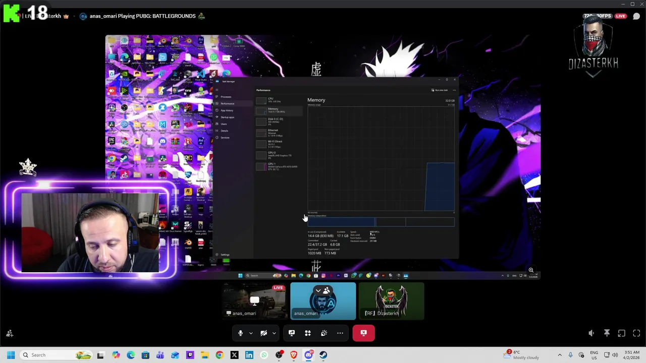The image size is (646, 363).
Task: Open more call options (three dots)
Action: coord(340,333)
